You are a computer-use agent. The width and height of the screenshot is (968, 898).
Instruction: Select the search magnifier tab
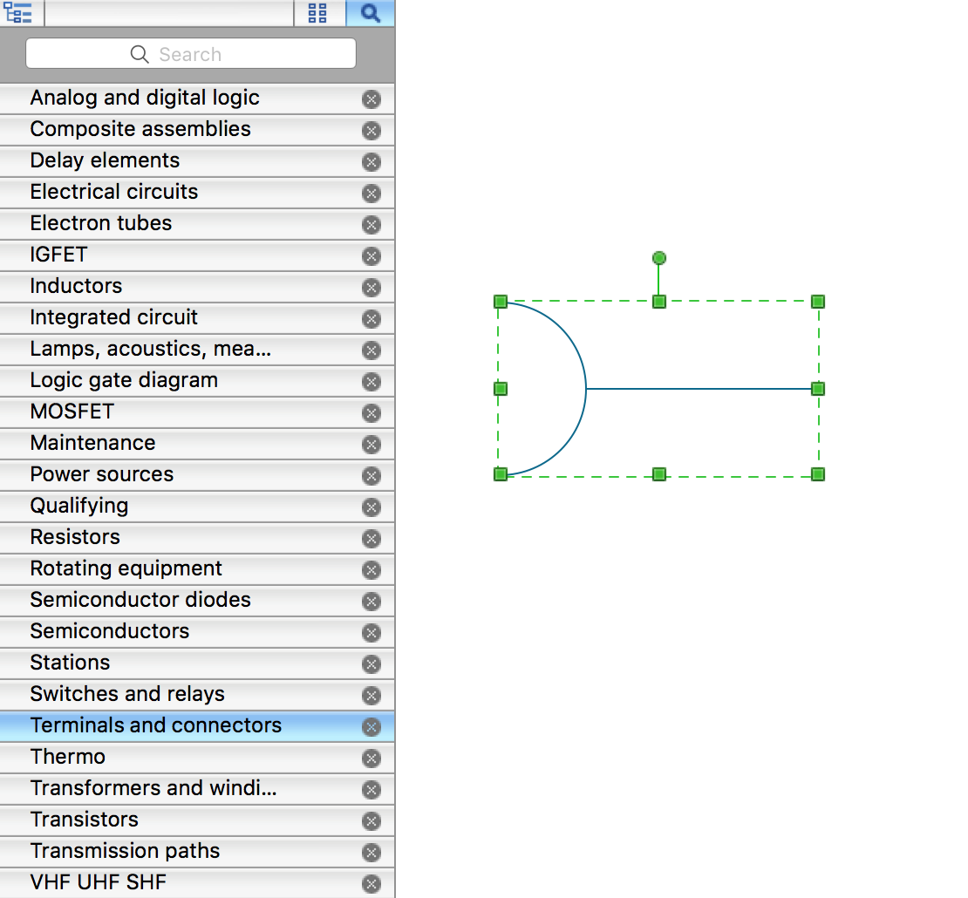pyautogui.click(x=371, y=12)
